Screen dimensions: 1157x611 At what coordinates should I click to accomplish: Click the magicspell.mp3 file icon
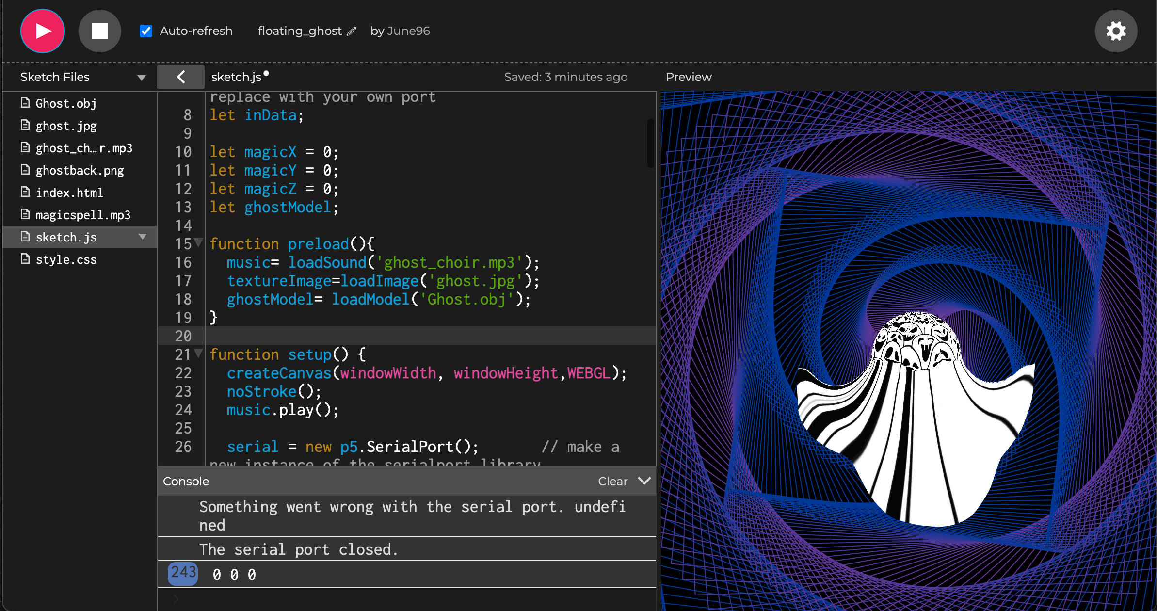tap(25, 214)
